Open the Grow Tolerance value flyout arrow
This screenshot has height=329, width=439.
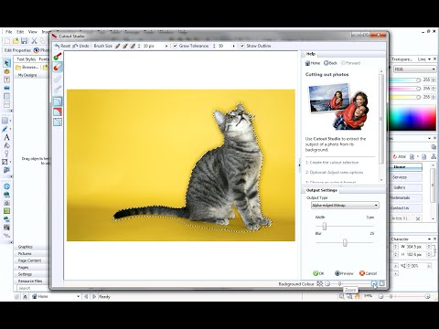click(x=233, y=46)
